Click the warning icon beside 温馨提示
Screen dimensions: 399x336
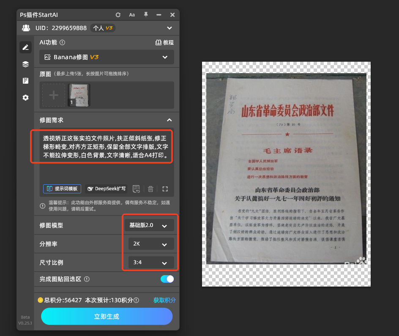(x=43, y=206)
